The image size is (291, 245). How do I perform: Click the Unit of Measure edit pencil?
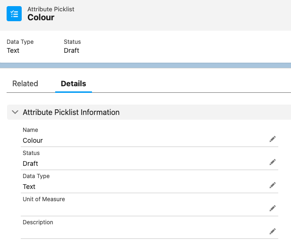pyautogui.click(x=272, y=208)
